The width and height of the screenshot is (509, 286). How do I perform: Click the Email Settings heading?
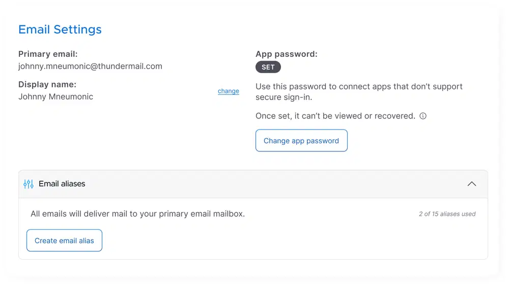[x=60, y=29]
